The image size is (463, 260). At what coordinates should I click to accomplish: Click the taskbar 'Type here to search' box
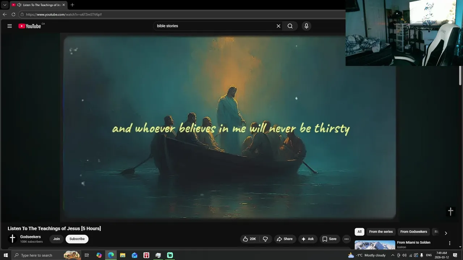coord(46,255)
